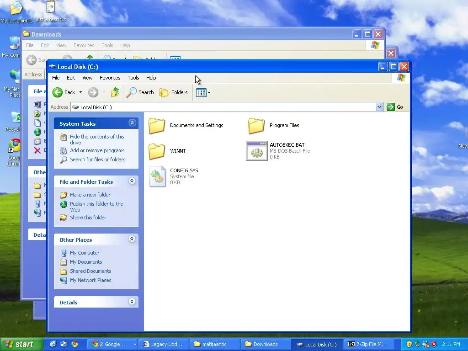Click the green Go button
Viewport: 468px width, 351px height.
(x=394, y=107)
